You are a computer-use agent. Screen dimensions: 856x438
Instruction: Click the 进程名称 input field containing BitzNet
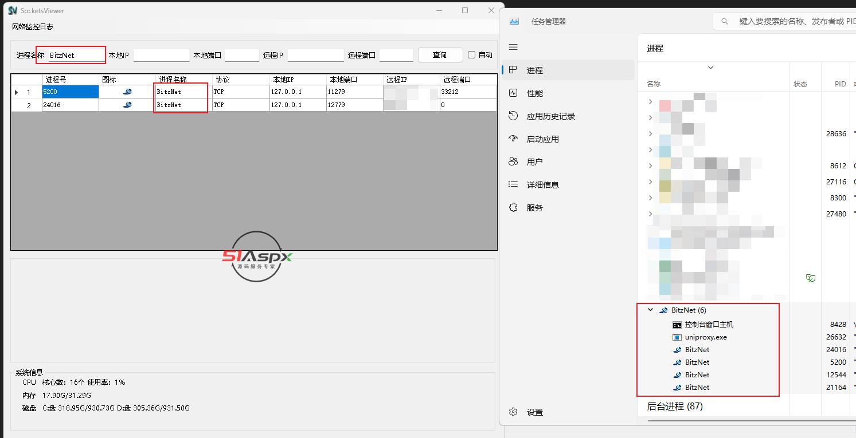click(x=76, y=55)
